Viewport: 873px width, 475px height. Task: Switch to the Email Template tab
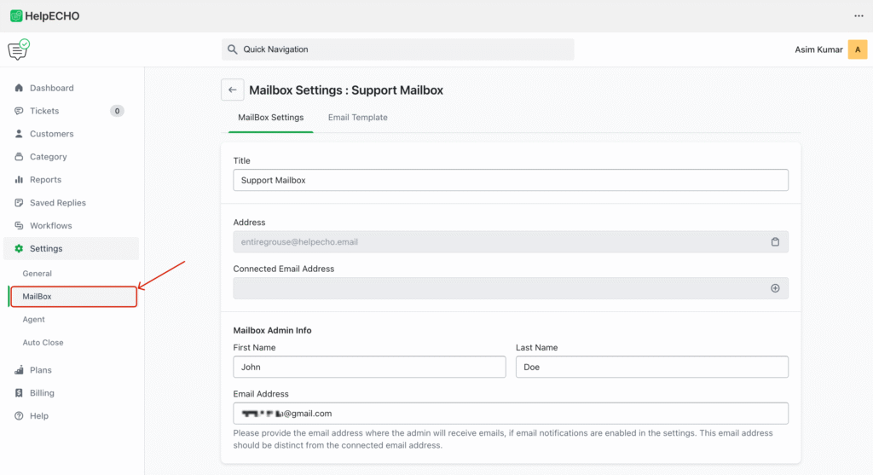[x=357, y=118]
